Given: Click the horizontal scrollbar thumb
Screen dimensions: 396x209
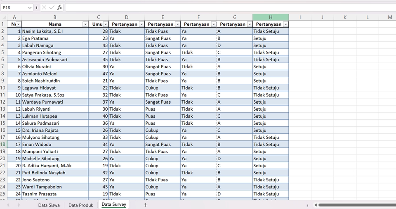Looking at the screenshot, I should [357, 205].
